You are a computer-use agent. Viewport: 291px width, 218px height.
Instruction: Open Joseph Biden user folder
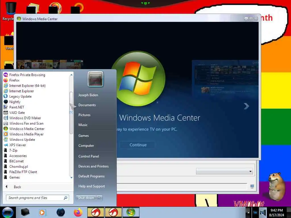point(88,95)
